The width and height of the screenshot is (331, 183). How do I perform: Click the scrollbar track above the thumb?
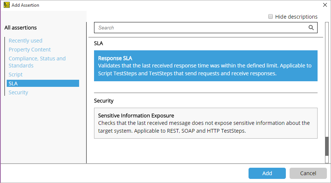(327, 79)
